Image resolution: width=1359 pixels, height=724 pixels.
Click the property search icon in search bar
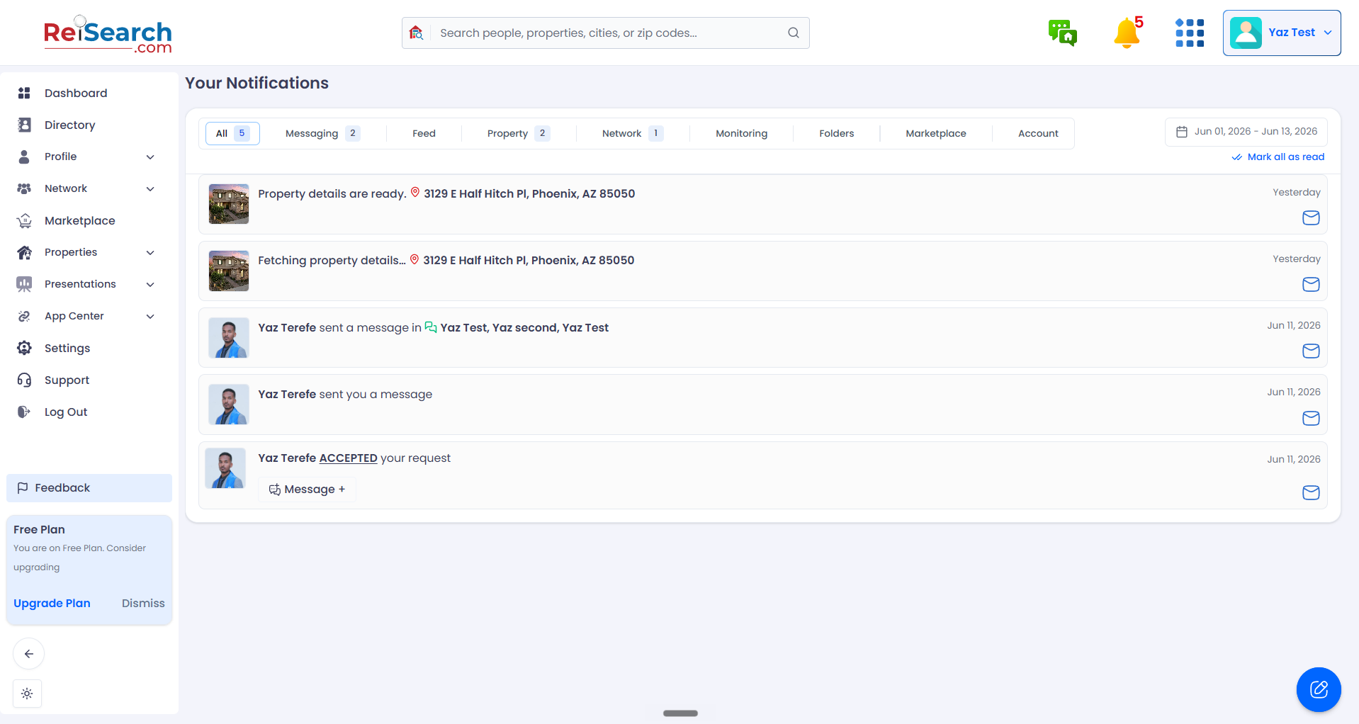pos(417,33)
